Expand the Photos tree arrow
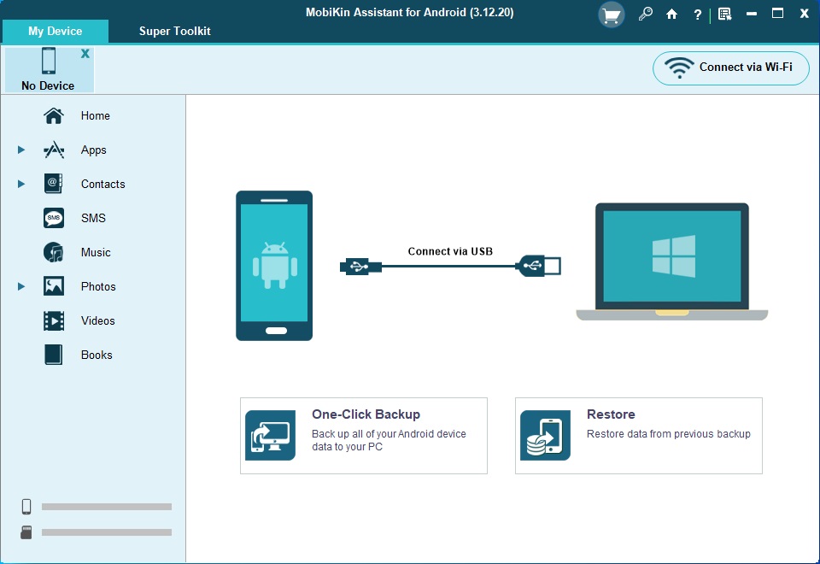820x564 pixels. (x=21, y=286)
